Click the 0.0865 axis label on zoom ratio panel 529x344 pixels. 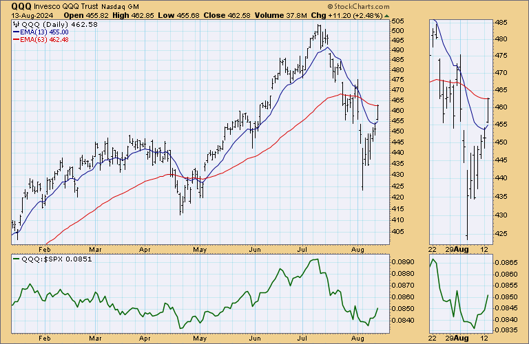[506, 262]
